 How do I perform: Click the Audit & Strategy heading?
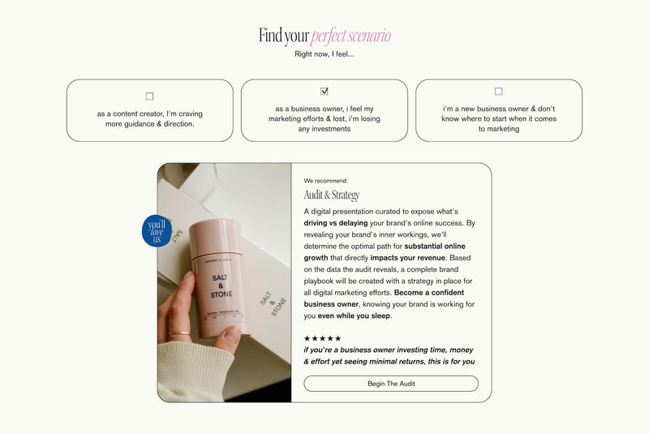[332, 195]
